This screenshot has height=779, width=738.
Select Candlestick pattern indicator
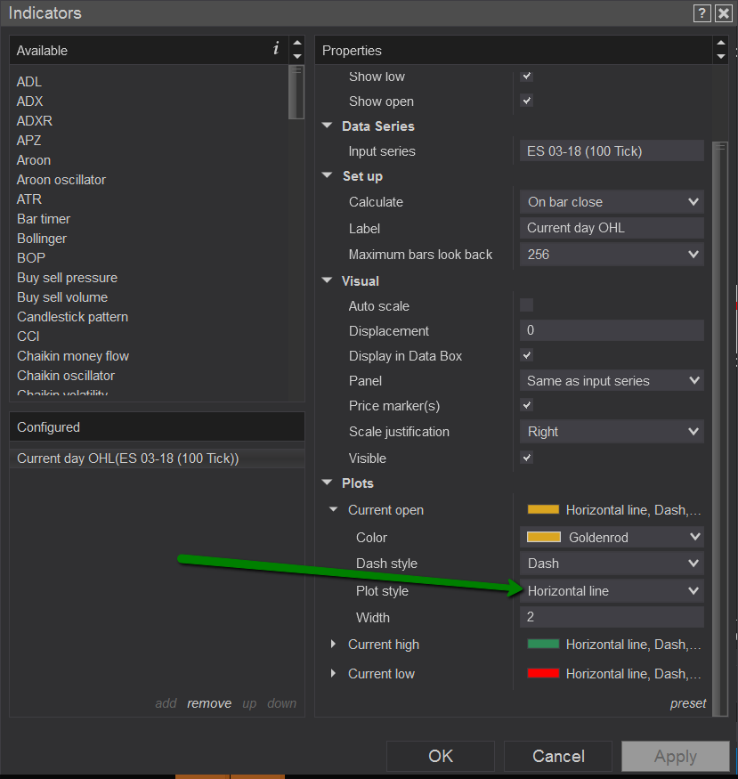[72, 316]
